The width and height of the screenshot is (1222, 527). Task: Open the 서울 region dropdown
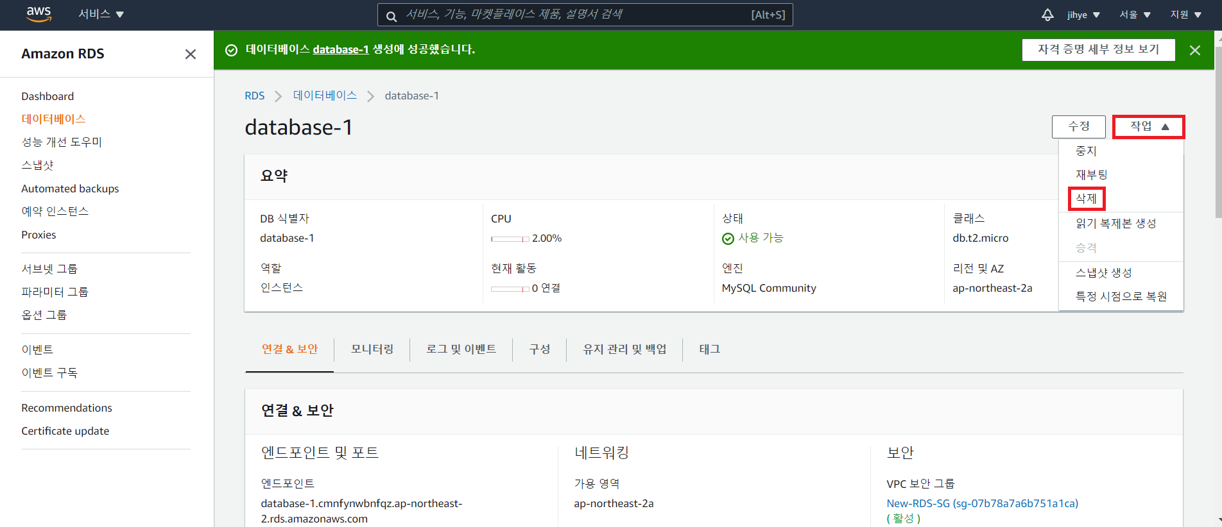pyautogui.click(x=1135, y=15)
